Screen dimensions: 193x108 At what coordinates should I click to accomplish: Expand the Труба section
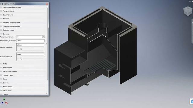[x=1, y=64]
